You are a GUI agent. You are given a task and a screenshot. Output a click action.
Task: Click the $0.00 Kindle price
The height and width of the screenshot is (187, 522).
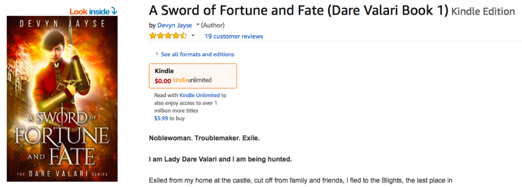click(x=163, y=81)
